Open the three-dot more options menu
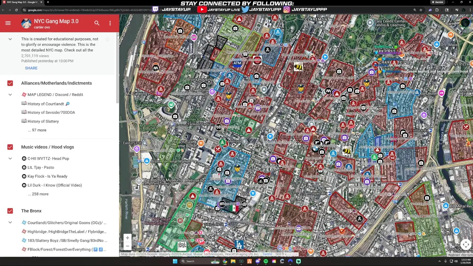Image resolution: width=473 pixels, height=266 pixels. [x=110, y=23]
